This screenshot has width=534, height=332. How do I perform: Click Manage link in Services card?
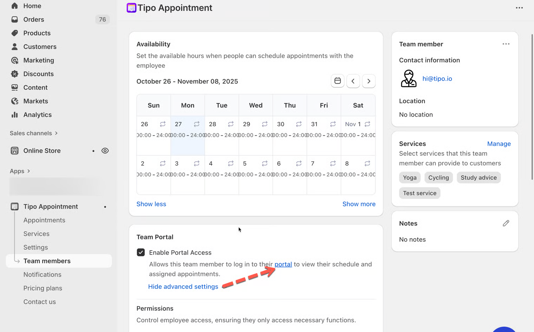tap(499, 144)
